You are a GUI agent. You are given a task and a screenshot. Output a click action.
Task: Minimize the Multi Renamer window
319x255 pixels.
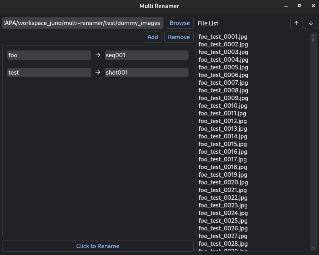point(286,6)
